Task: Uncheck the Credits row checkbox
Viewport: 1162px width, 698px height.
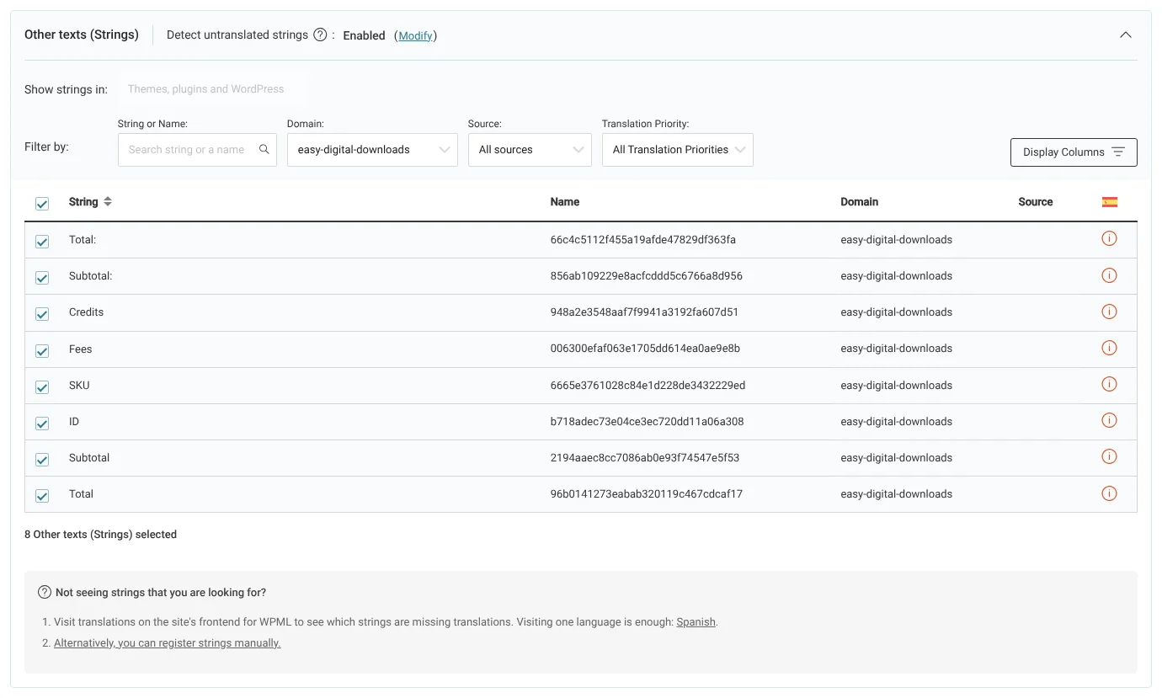Action: [42, 314]
